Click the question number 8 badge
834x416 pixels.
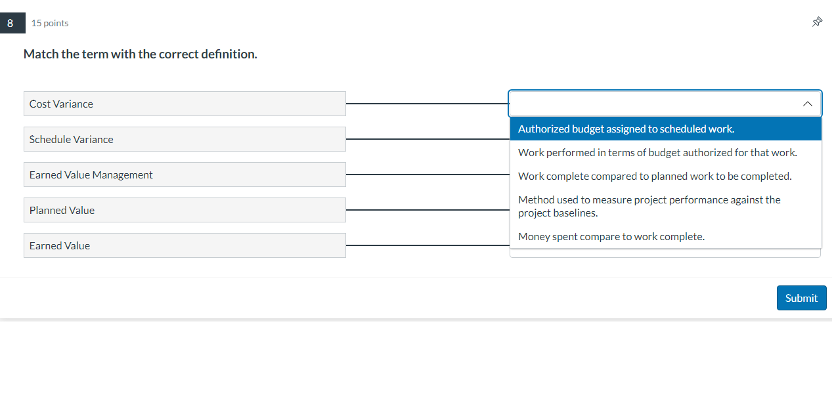click(11, 22)
